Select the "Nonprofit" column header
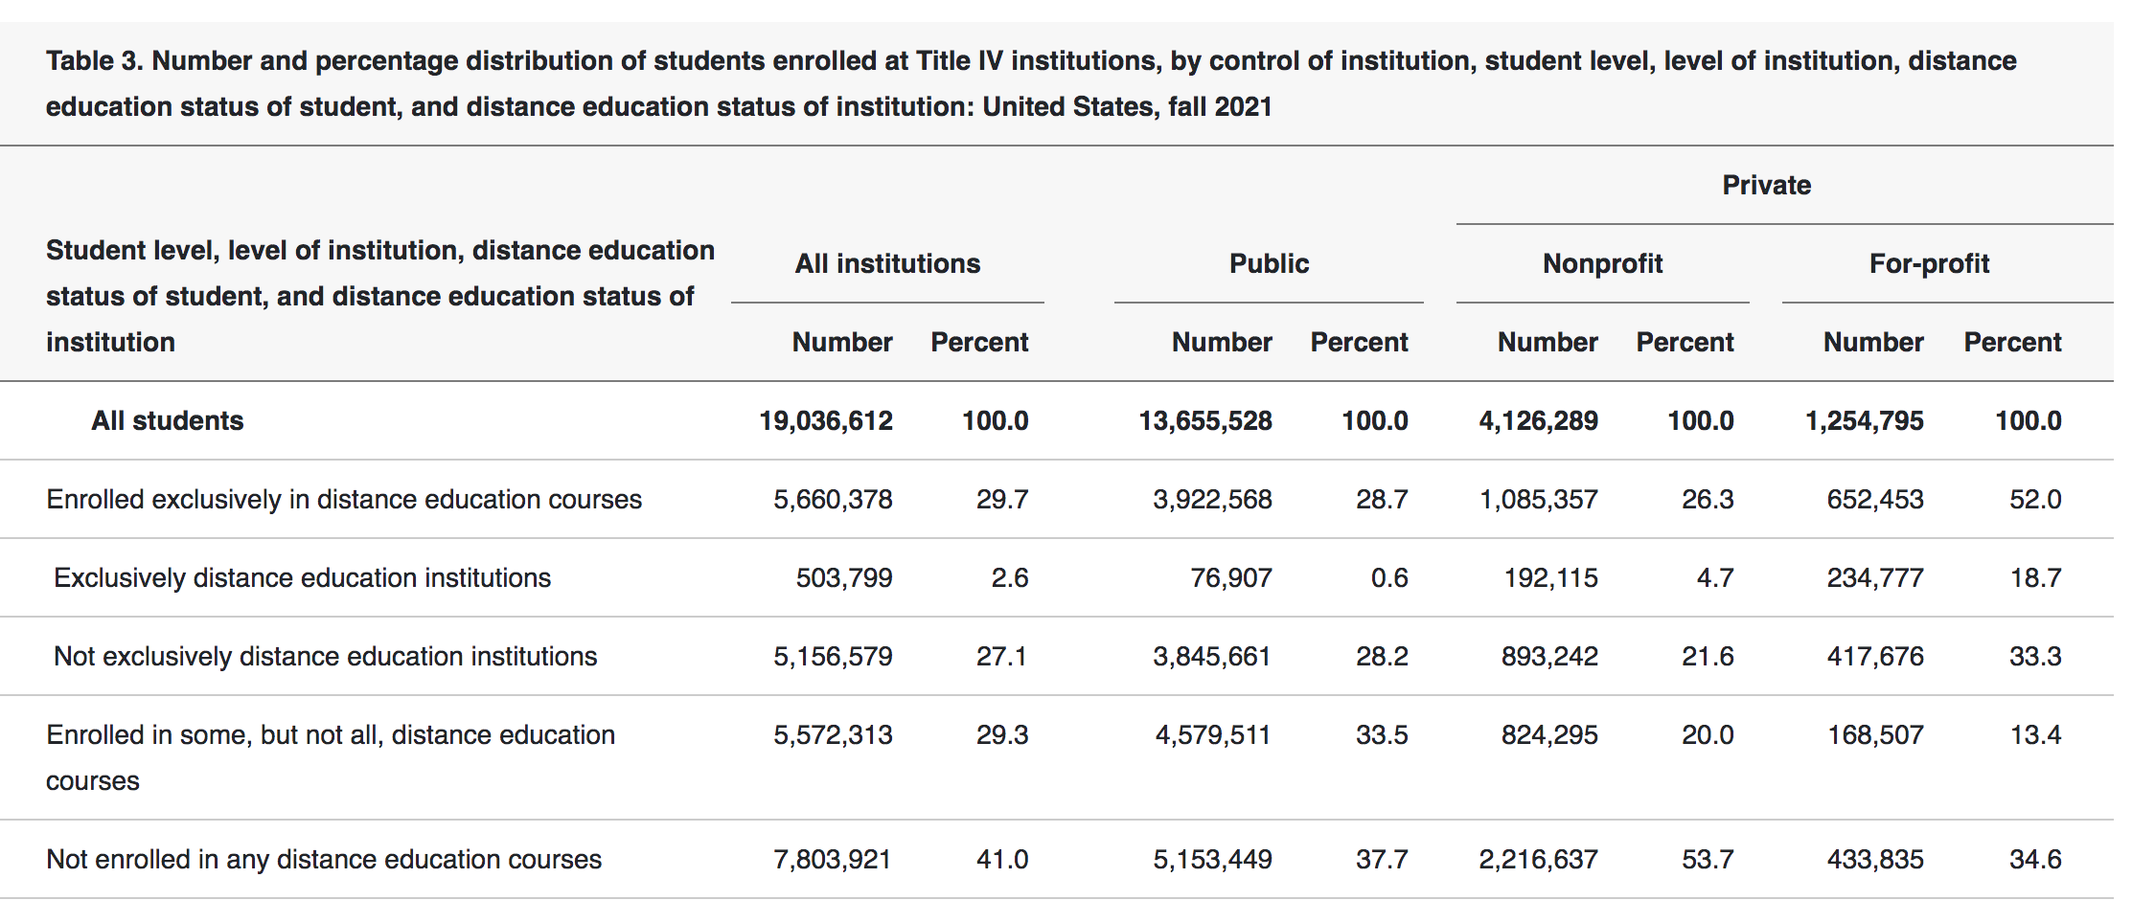This screenshot has height=923, width=2155. [x=1602, y=263]
